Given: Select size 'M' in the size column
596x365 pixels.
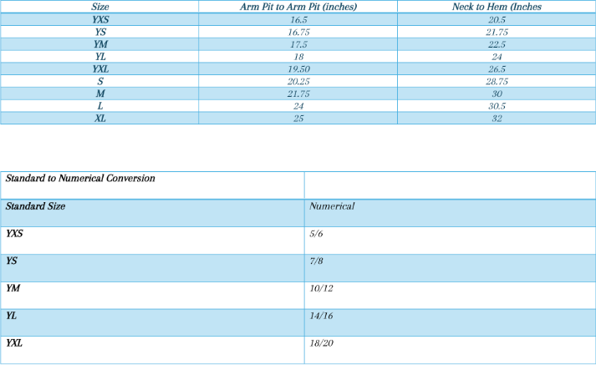Looking at the screenshot, I should click(99, 94).
